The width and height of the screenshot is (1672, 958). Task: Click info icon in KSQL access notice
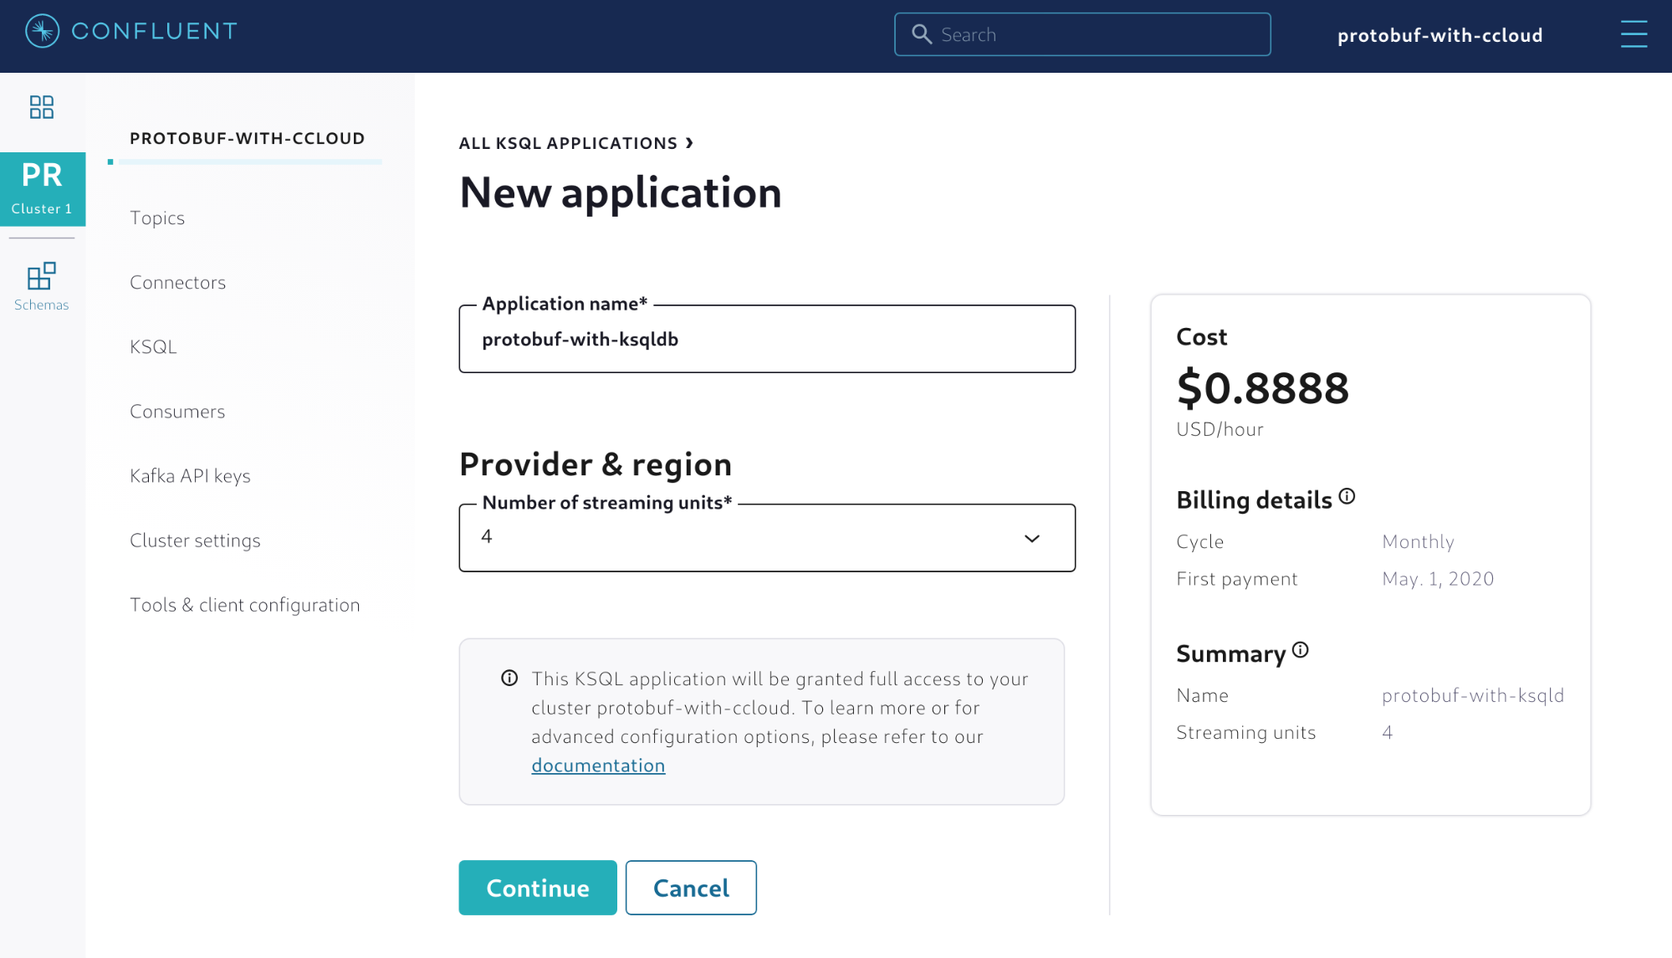coord(509,678)
